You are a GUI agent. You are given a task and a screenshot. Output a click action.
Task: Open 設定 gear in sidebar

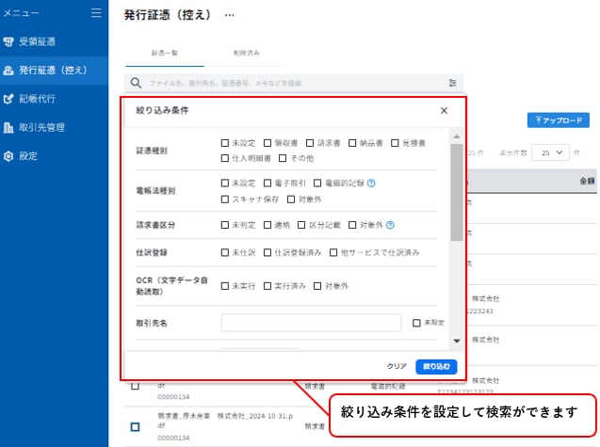(8, 155)
